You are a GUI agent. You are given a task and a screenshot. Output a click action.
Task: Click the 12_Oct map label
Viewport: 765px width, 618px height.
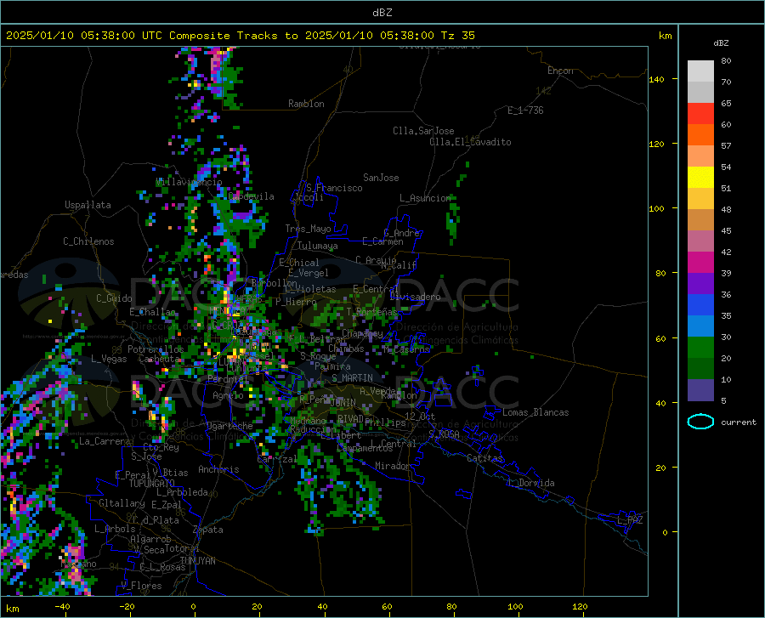(420, 417)
